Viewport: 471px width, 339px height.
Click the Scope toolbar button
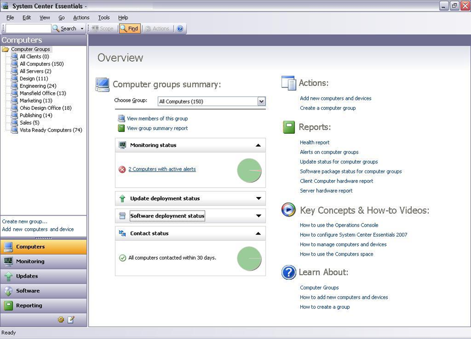point(103,29)
